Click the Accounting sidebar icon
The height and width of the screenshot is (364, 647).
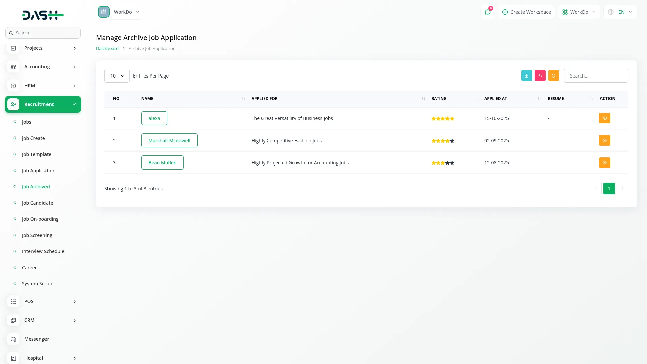tap(13, 67)
